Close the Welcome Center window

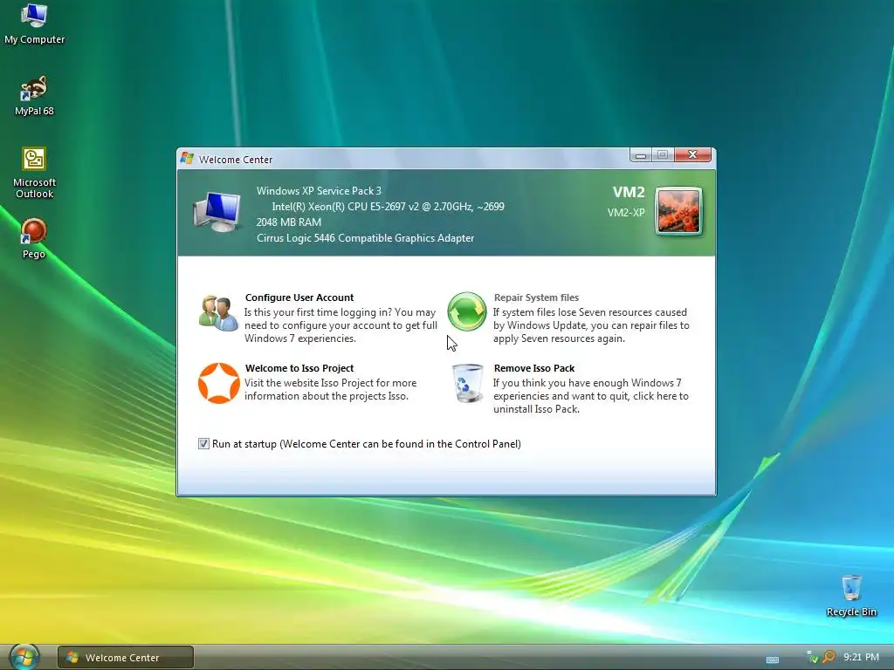tap(692, 154)
